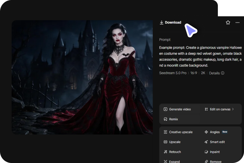Screen dimensions: 244x163
Task: Open the three-dot more options menu
Action: point(238,22)
